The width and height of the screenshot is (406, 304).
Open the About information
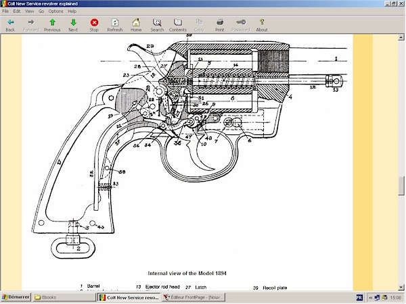pos(262,25)
